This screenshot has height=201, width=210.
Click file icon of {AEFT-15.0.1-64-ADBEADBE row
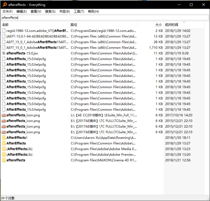[x=4, y=36]
